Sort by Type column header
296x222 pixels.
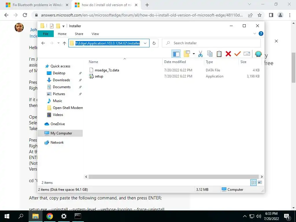click(x=209, y=62)
